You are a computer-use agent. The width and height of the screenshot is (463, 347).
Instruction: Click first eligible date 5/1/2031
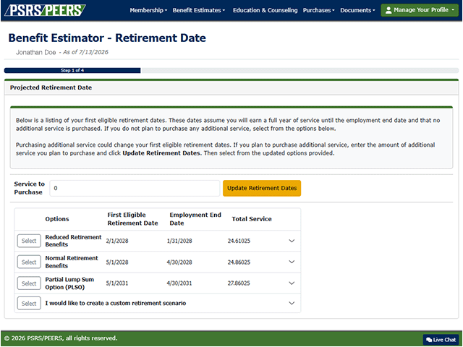click(117, 283)
